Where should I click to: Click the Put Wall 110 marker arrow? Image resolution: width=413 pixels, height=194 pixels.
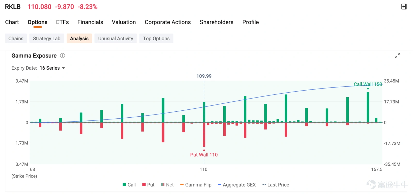[x=204, y=150]
